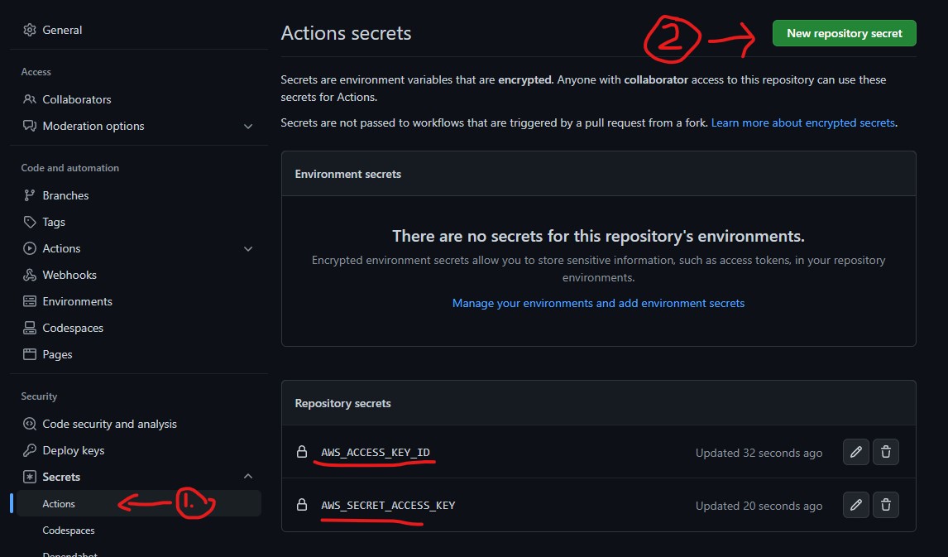948x557 pixels.
Task: Click the lock icon beside AWS_ACCESS_KEY_ID
Action: (x=302, y=452)
